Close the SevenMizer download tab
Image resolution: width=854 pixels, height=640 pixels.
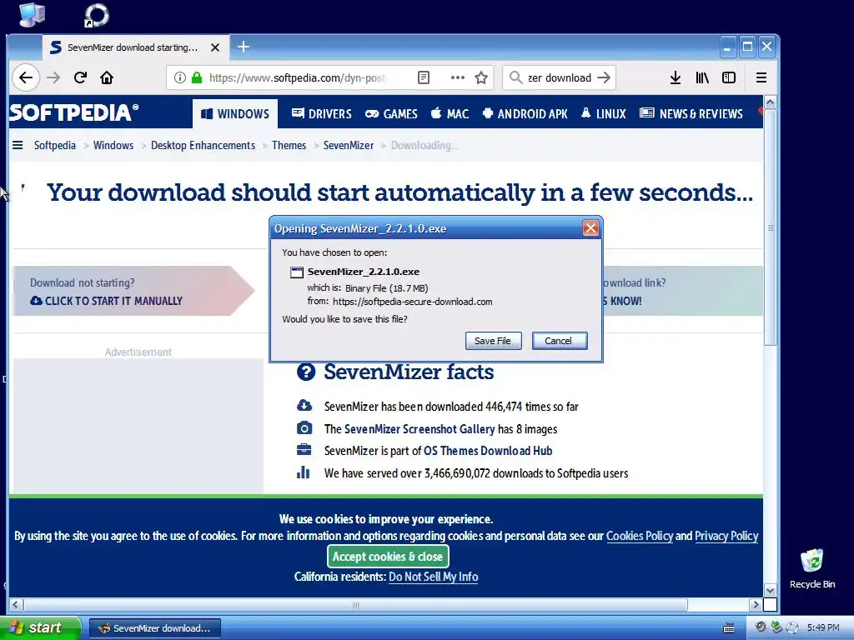coord(215,47)
